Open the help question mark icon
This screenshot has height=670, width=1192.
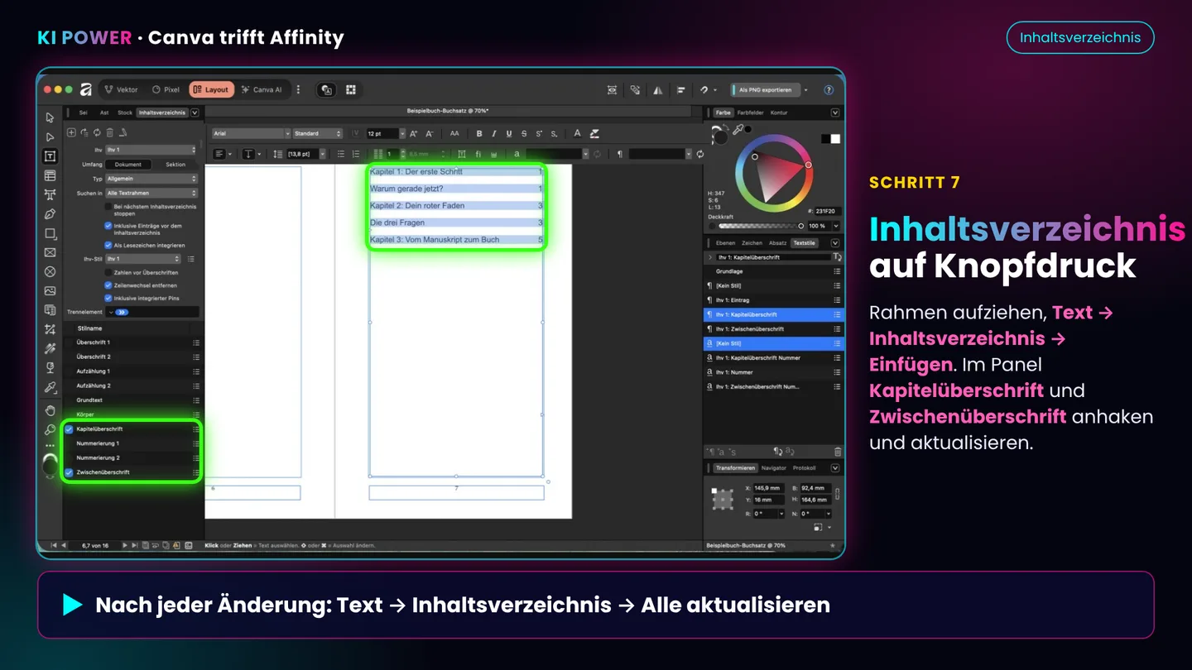coord(829,89)
